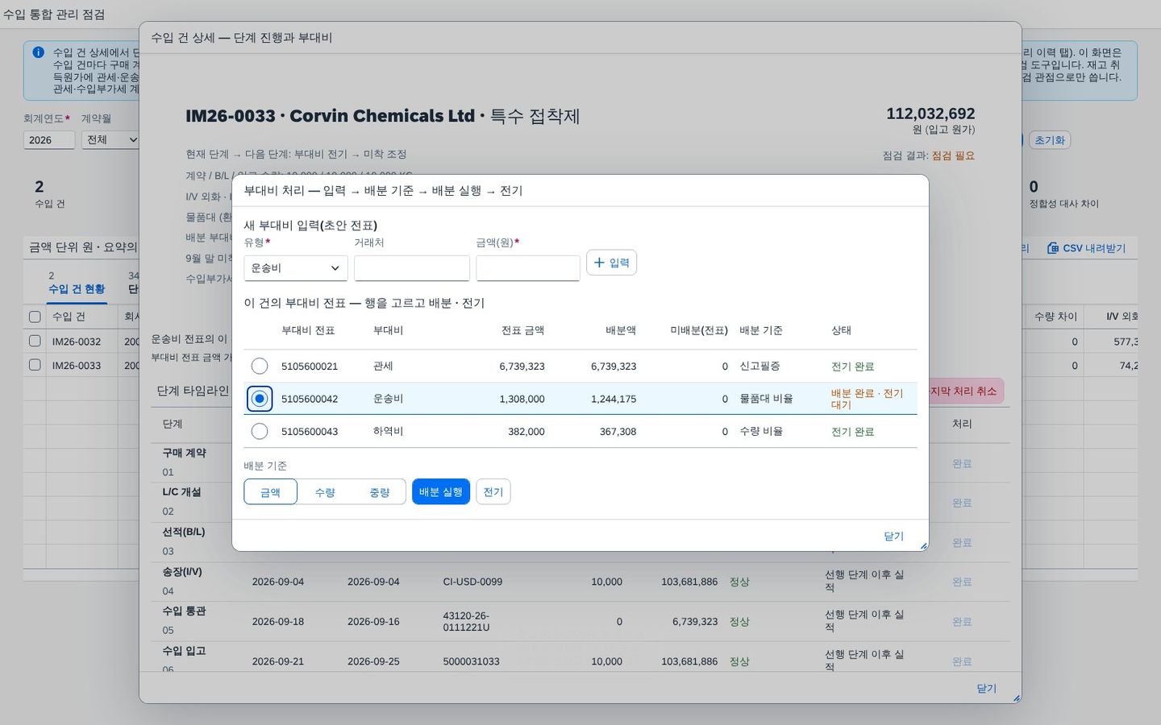The image size is (1161, 725).
Task: Click the 점검 필요 status in the detail header
Action: tap(953, 155)
